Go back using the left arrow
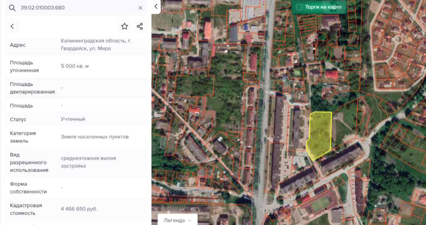This screenshot has height=225, width=426. (12, 27)
